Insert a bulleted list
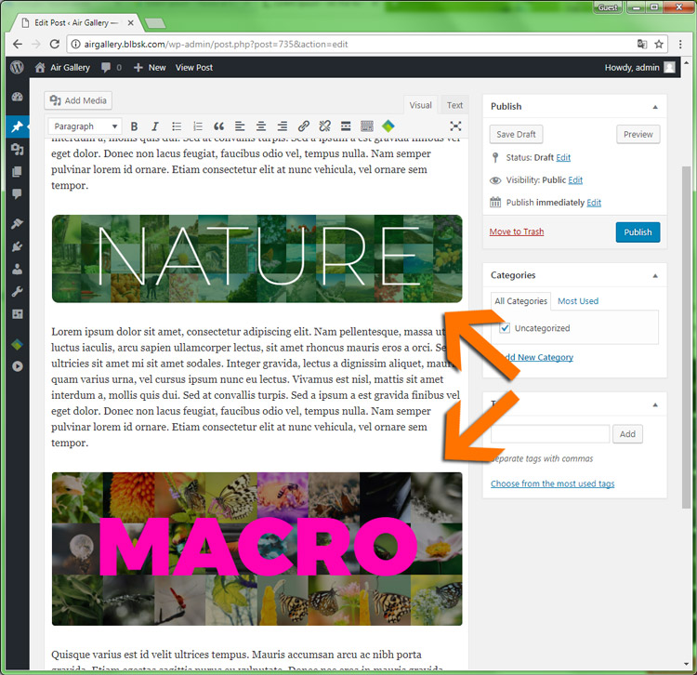 click(177, 126)
